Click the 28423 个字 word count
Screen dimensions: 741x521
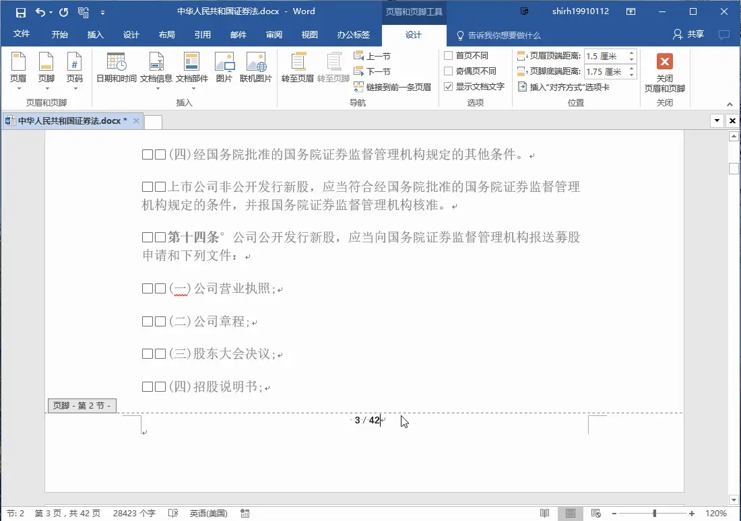tap(134, 513)
